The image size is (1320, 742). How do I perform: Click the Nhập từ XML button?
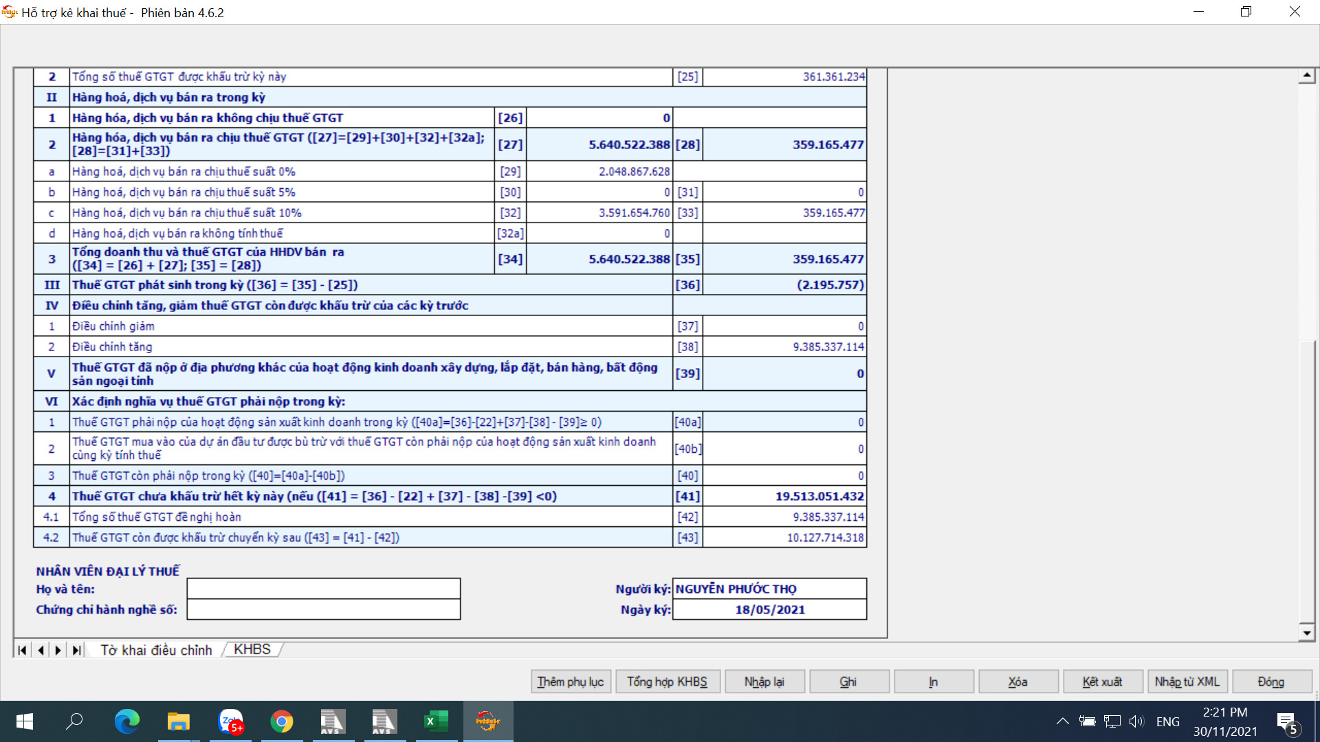[x=1187, y=682]
